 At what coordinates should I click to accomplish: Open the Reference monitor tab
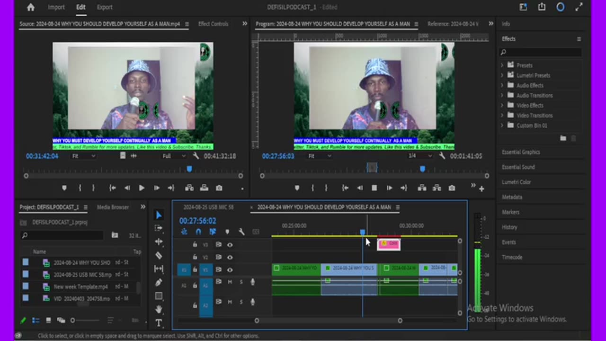point(453,24)
